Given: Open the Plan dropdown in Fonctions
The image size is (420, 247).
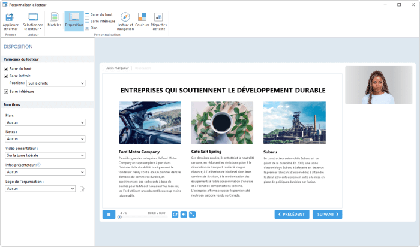Looking at the screenshot, I should click(45, 122).
